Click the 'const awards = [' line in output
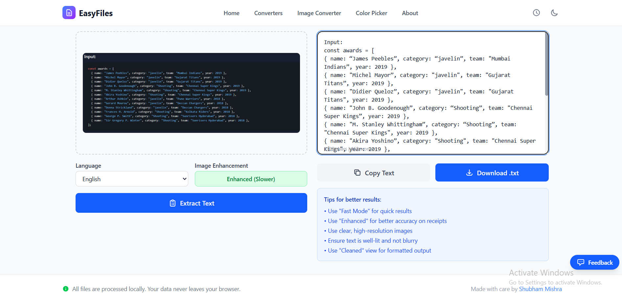This screenshot has width=622, height=293. click(x=349, y=50)
